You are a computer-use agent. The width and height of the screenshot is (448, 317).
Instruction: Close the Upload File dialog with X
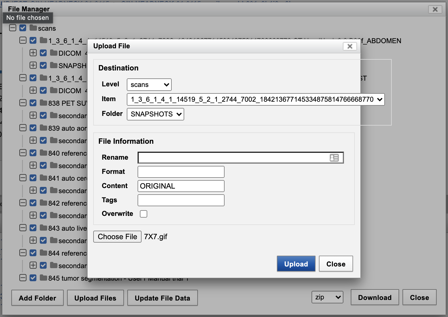[x=350, y=46]
